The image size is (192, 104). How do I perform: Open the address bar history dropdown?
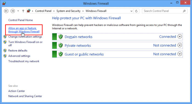(x=131, y=11)
